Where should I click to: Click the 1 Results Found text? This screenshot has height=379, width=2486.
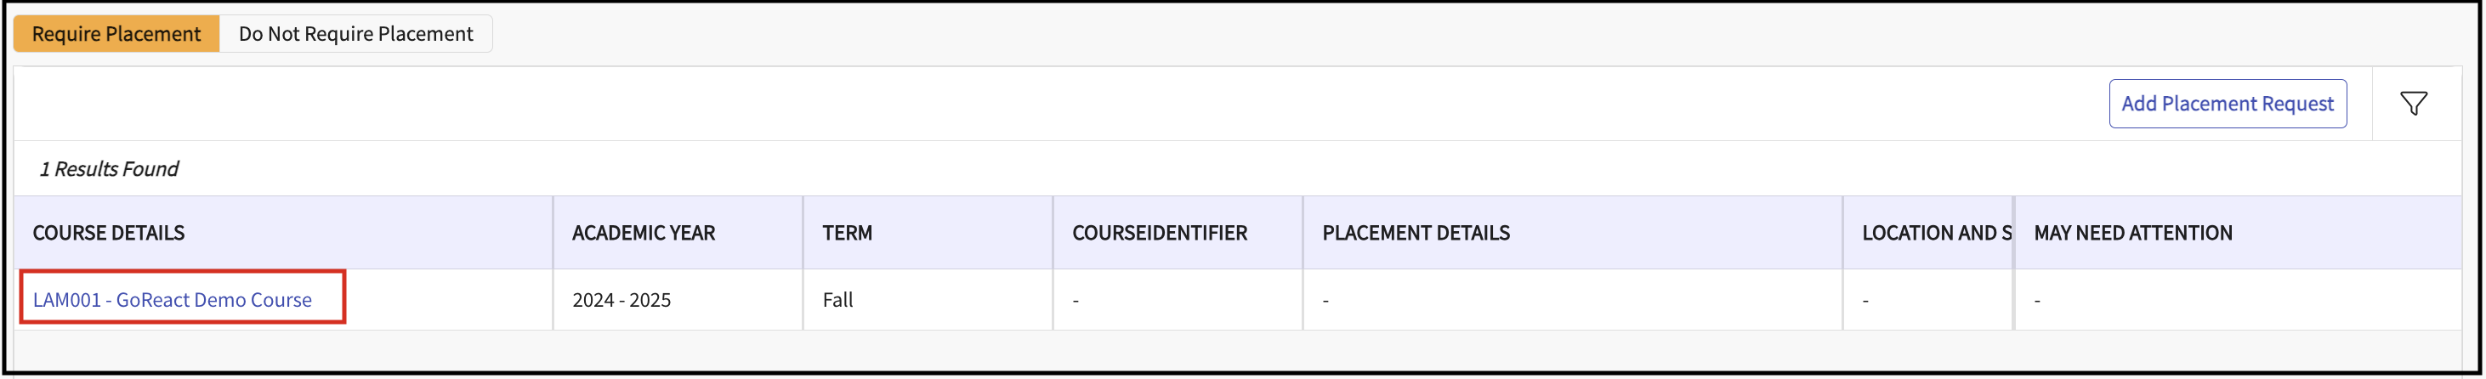point(109,169)
